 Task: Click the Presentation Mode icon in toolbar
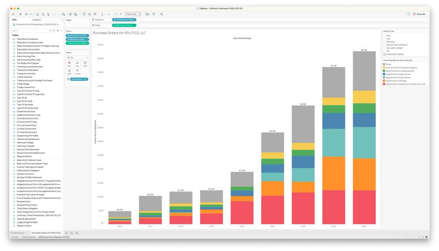[154, 14]
